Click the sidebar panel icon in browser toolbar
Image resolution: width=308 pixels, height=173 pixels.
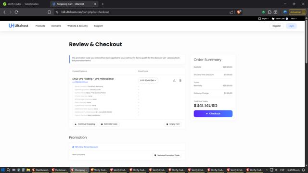(276, 12)
